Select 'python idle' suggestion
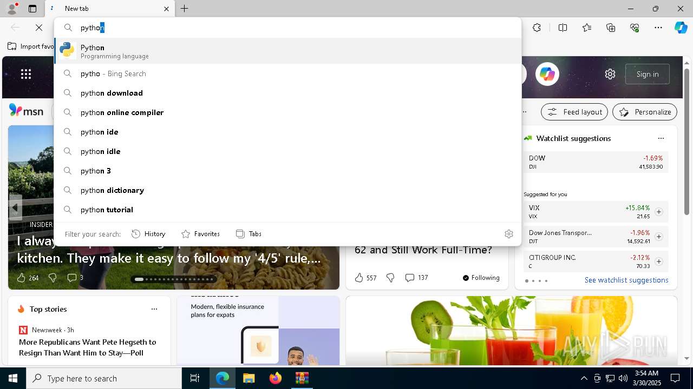This screenshot has height=389, width=693. pos(287,151)
